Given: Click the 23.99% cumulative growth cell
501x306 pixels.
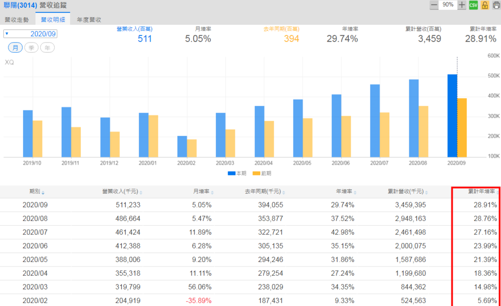Looking at the screenshot, I should 485,246.
